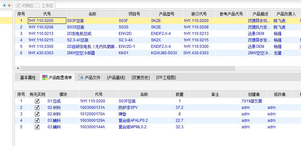Select the S2.3-4X总装 product row
The height and width of the screenshot is (146, 301).
[78, 40]
